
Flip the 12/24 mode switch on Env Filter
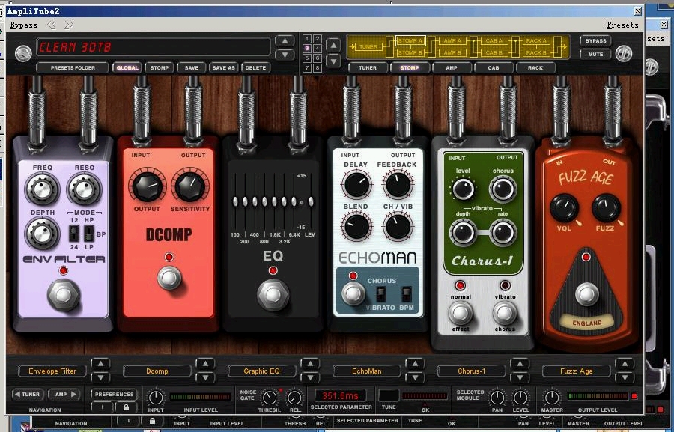click(x=74, y=234)
